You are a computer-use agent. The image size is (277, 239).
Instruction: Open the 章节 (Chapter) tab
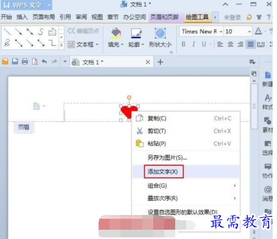coord(113,17)
